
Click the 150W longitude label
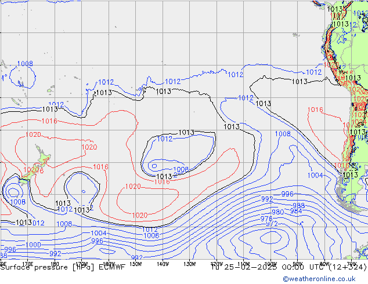[x=136, y=264]
